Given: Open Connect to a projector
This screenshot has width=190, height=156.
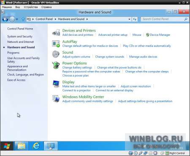Looking at the screenshot, I should point(76,90).
